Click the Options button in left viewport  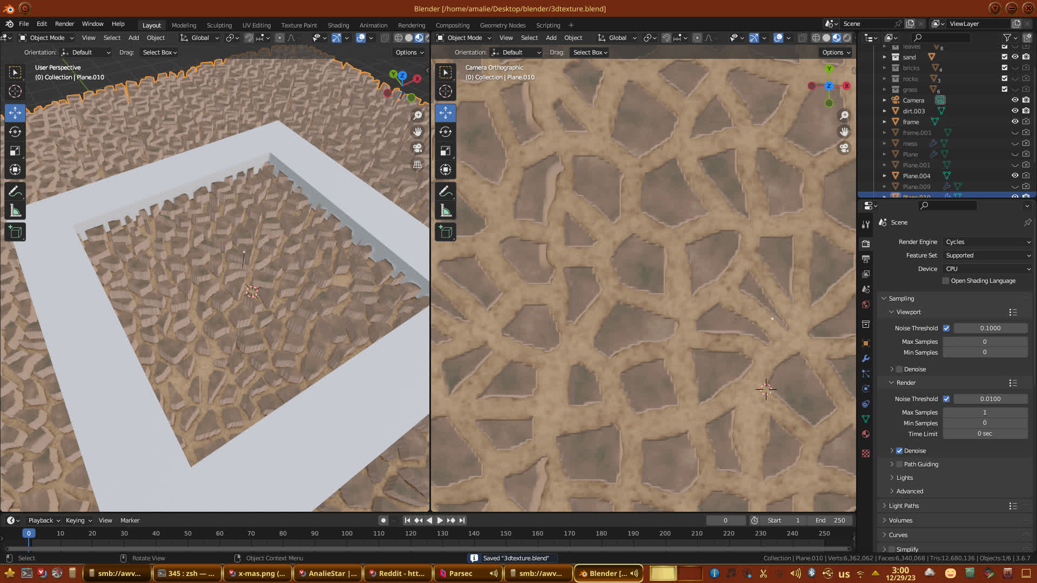pos(409,52)
